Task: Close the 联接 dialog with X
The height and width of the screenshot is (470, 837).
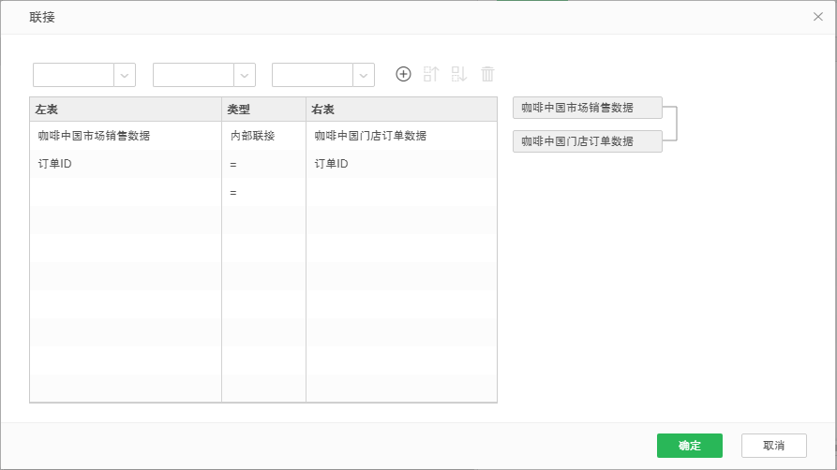Action: tap(818, 17)
